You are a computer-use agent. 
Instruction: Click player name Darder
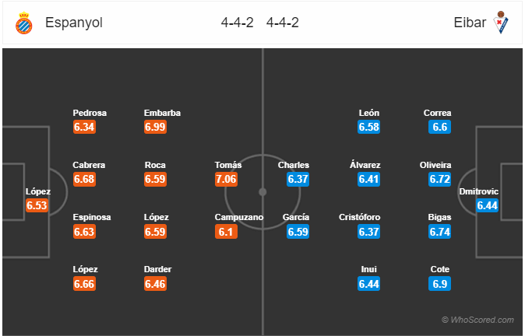(157, 269)
